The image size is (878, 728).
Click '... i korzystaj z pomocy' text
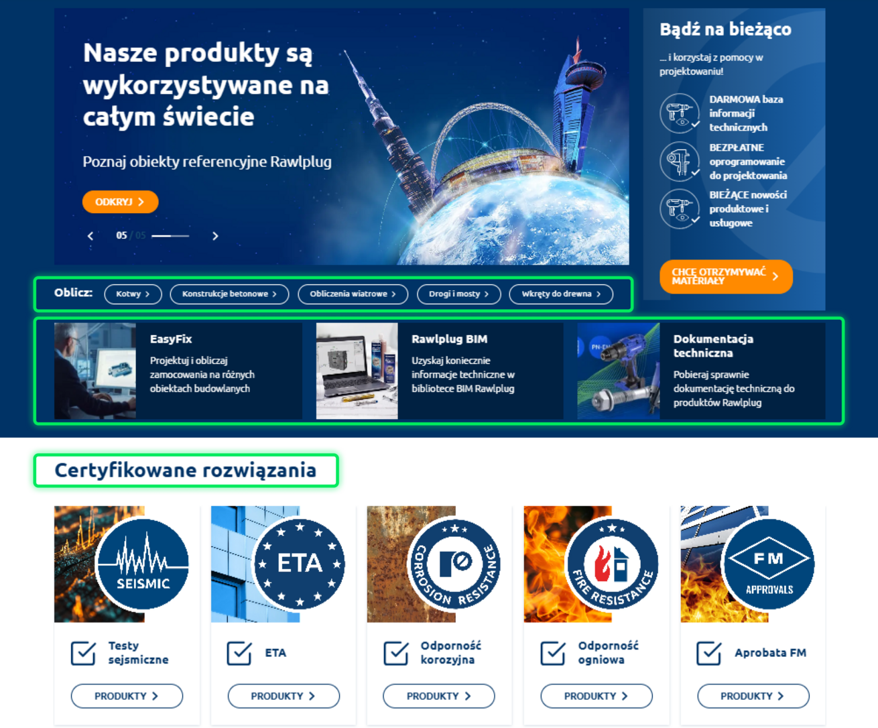[x=711, y=64]
